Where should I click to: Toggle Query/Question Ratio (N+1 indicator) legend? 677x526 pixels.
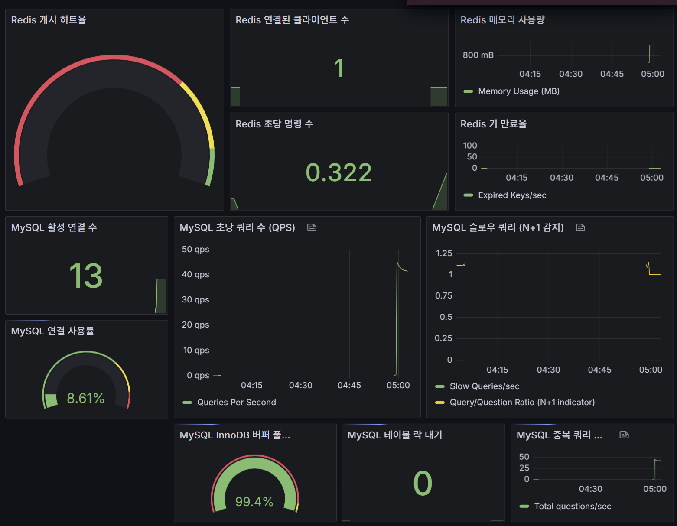522,403
